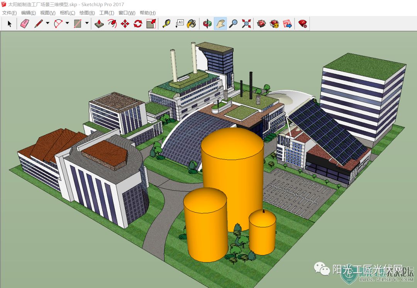
Task: Select the Offset tool
Action: (112, 24)
